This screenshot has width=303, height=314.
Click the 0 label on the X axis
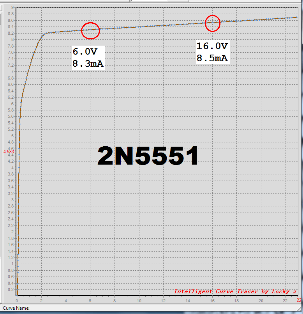coord(17,301)
